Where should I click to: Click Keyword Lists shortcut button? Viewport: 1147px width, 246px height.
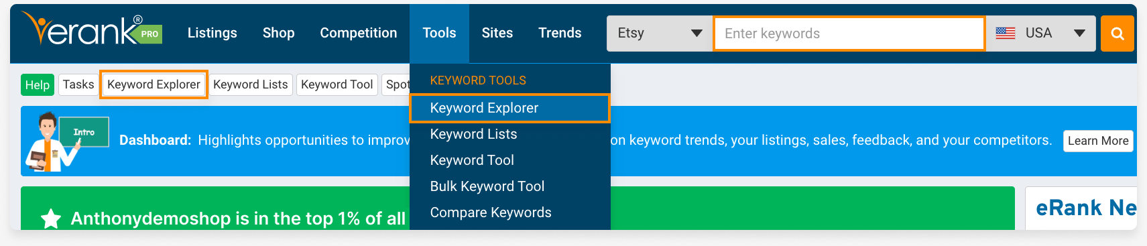251,84
